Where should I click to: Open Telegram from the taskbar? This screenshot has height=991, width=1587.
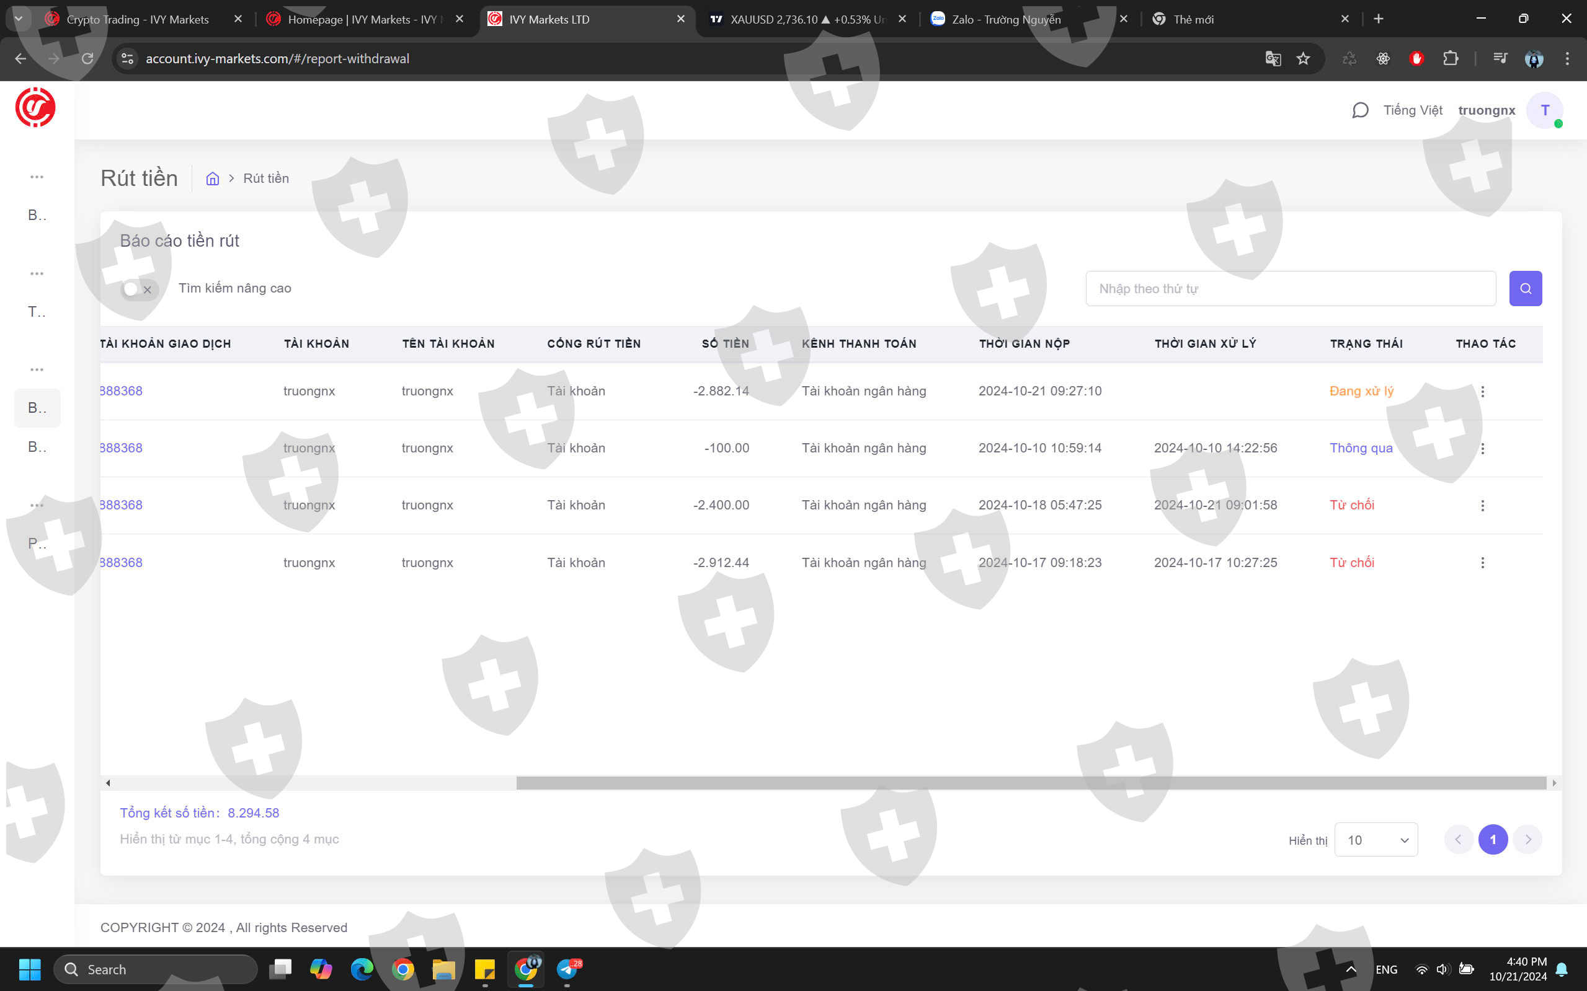[x=567, y=969]
